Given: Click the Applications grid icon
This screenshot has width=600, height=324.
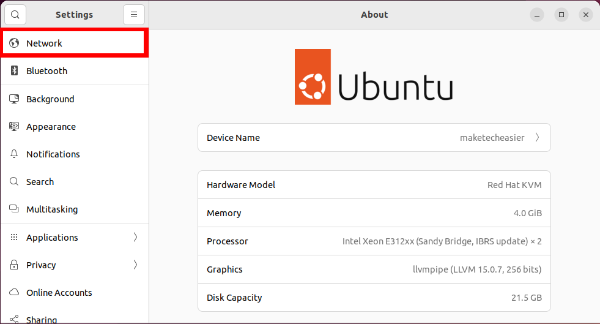Looking at the screenshot, I should pyautogui.click(x=14, y=237).
